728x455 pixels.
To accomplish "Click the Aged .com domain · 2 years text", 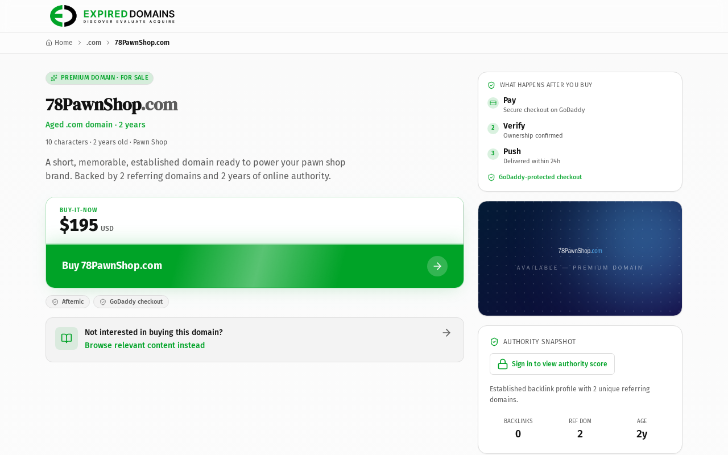I will point(96,125).
